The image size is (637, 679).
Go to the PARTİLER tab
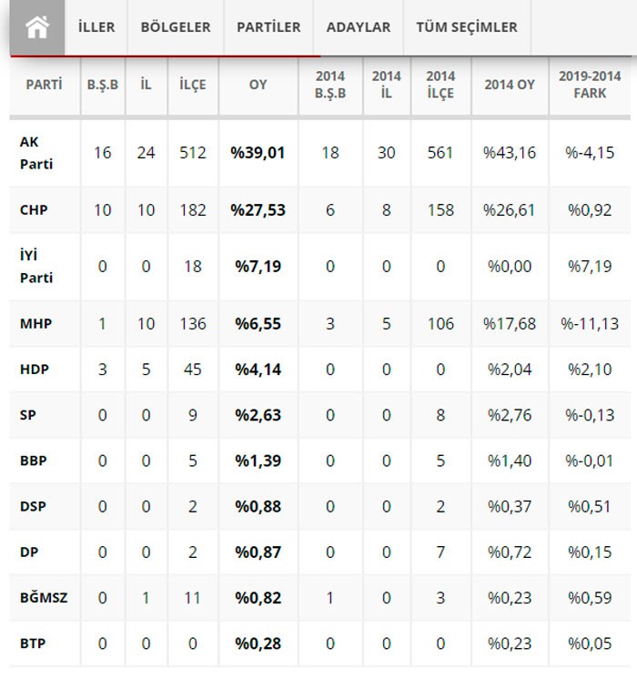[x=268, y=27]
